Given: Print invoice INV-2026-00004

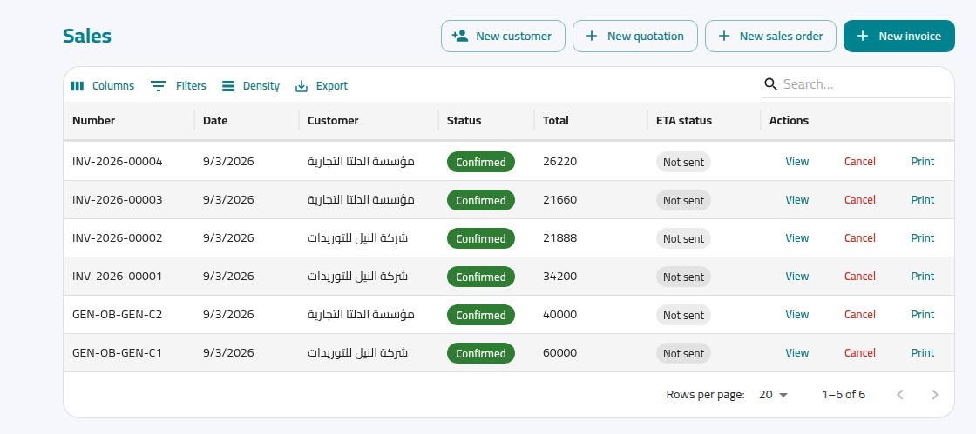Looking at the screenshot, I should pyautogui.click(x=923, y=162).
